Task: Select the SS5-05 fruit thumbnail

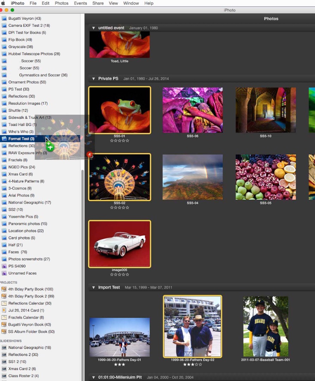Action: [x=266, y=177]
